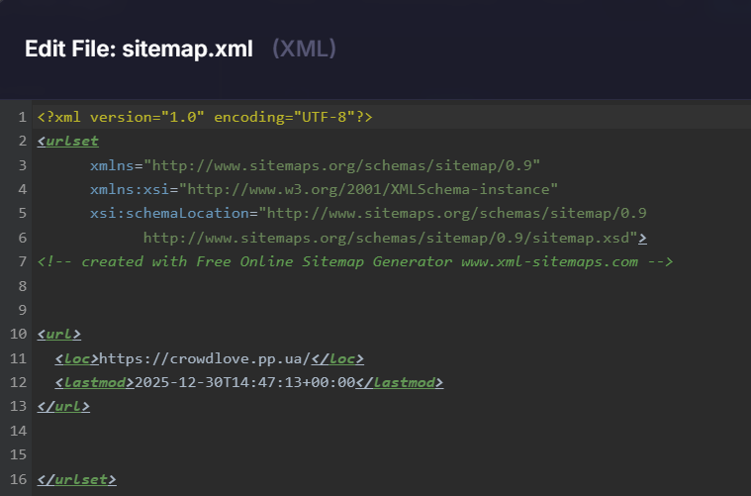Click the closing url tag on line 13

63,406
